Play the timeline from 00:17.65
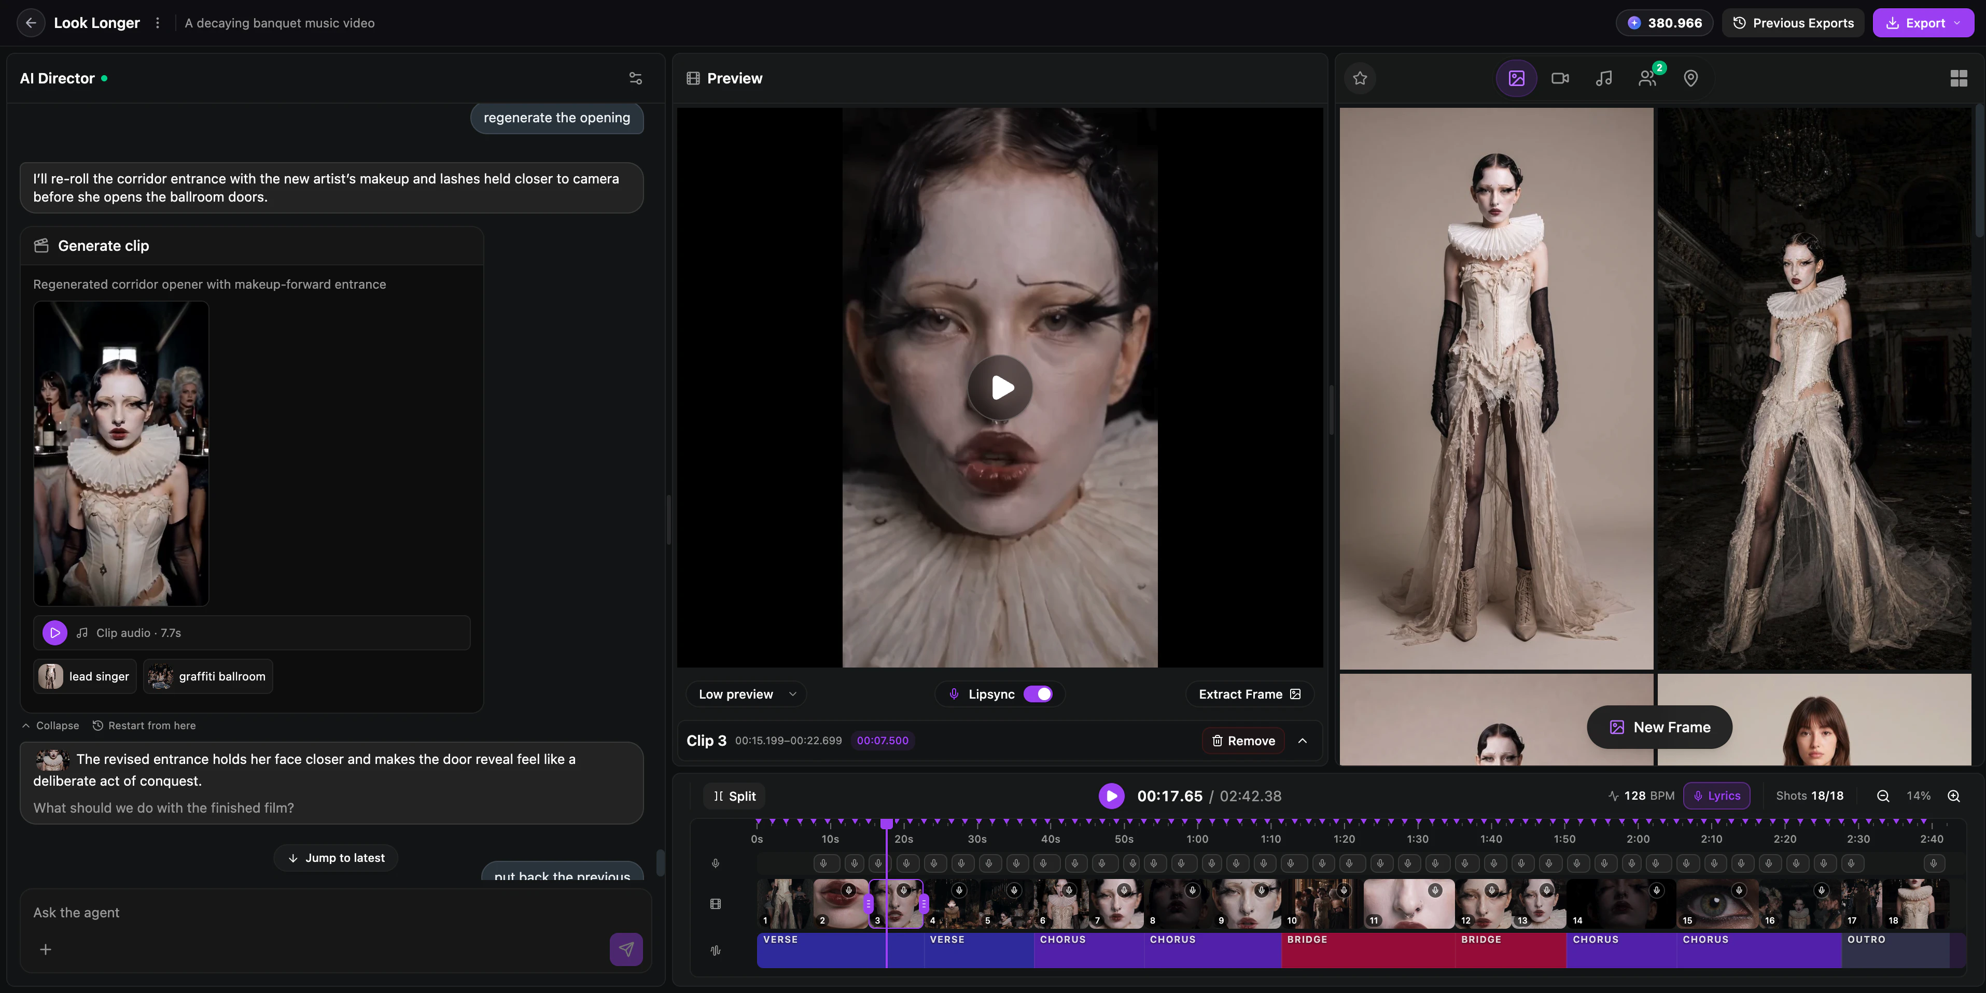The height and width of the screenshot is (993, 1986). click(x=1111, y=796)
